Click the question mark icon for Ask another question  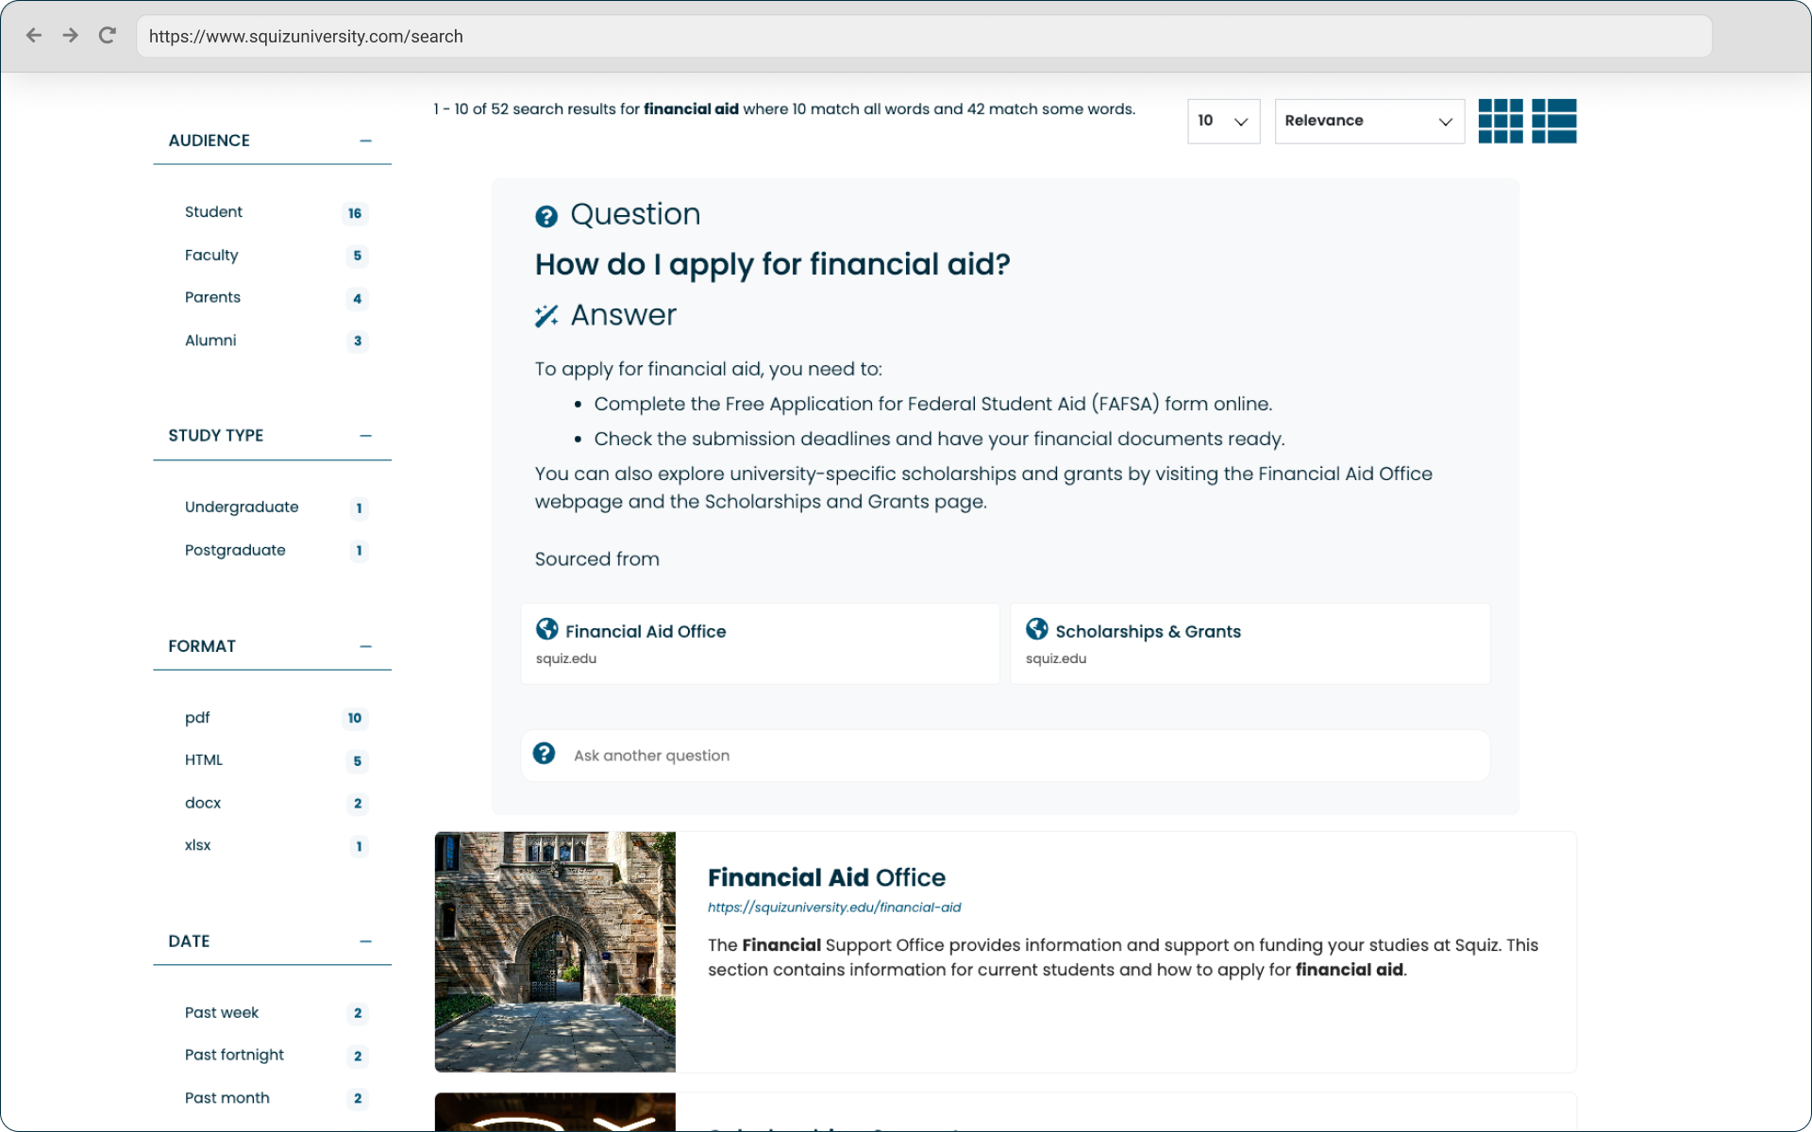click(544, 754)
